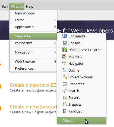Expand the Appearance submenu arrow
The height and width of the screenshot is (127, 114).
[x=55, y=27]
